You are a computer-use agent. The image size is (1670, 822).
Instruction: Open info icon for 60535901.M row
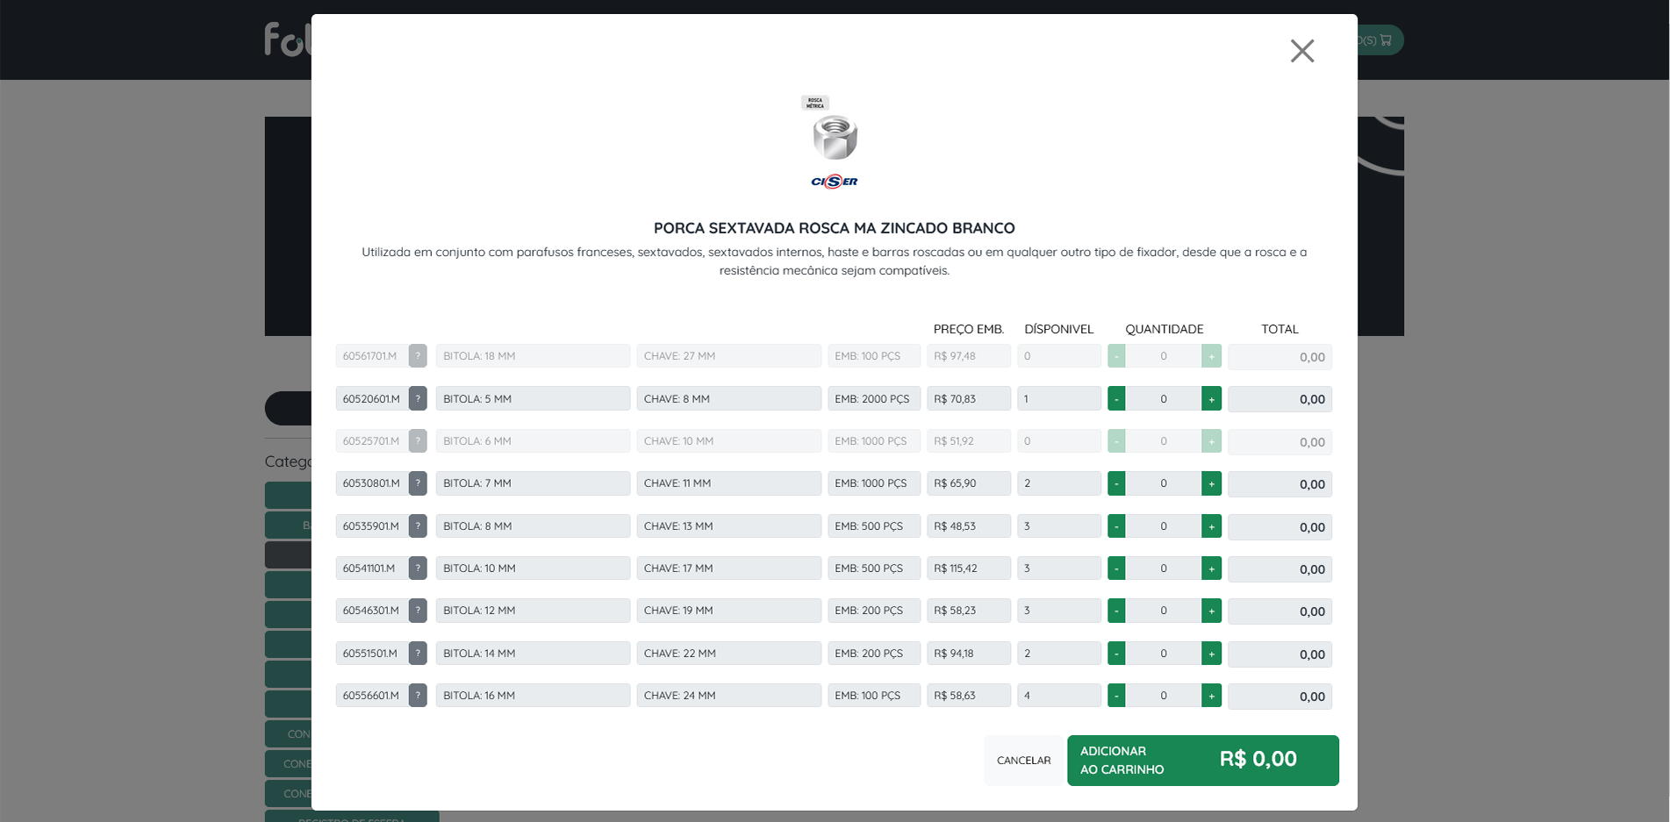tap(418, 526)
